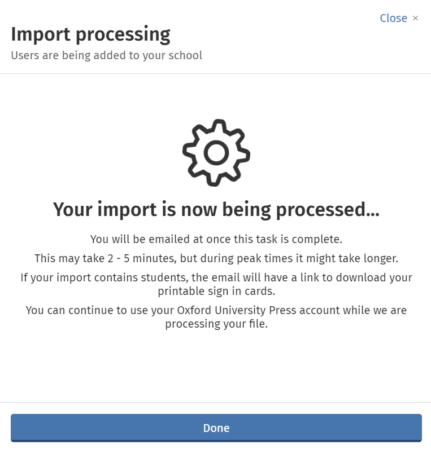The image size is (431, 450).
Task: Click the 'If your import contains students' line
Action: pyautogui.click(x=216, y=278)
